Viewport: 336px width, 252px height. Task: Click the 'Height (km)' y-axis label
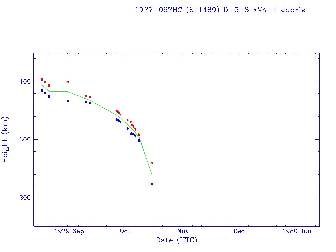[5, 139]
